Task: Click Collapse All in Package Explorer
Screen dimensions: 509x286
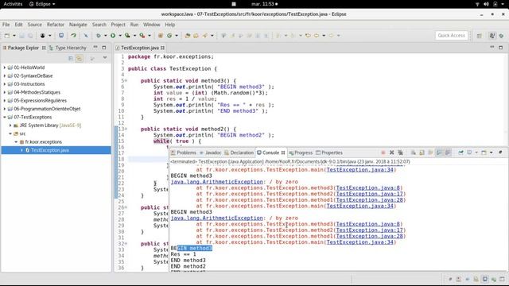Action: coord(71,58)
